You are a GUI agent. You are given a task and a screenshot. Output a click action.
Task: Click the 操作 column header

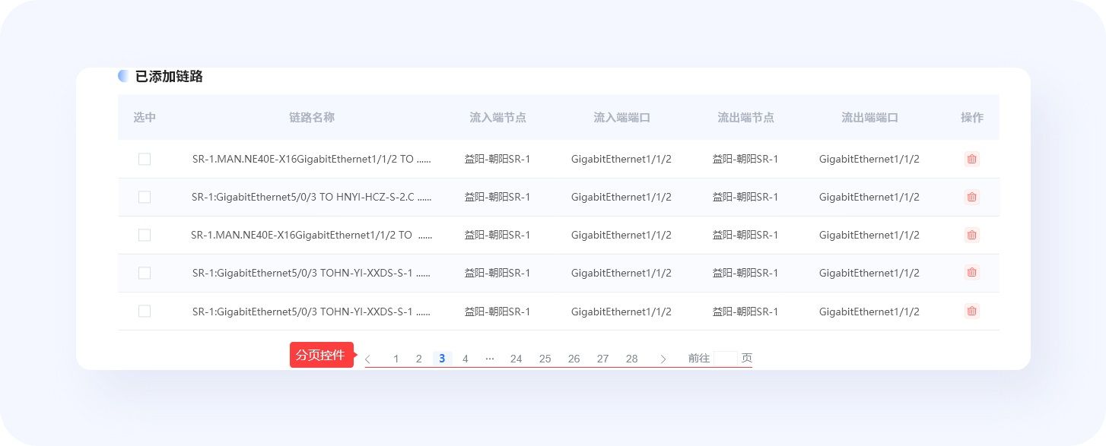[x=972, y=117]
